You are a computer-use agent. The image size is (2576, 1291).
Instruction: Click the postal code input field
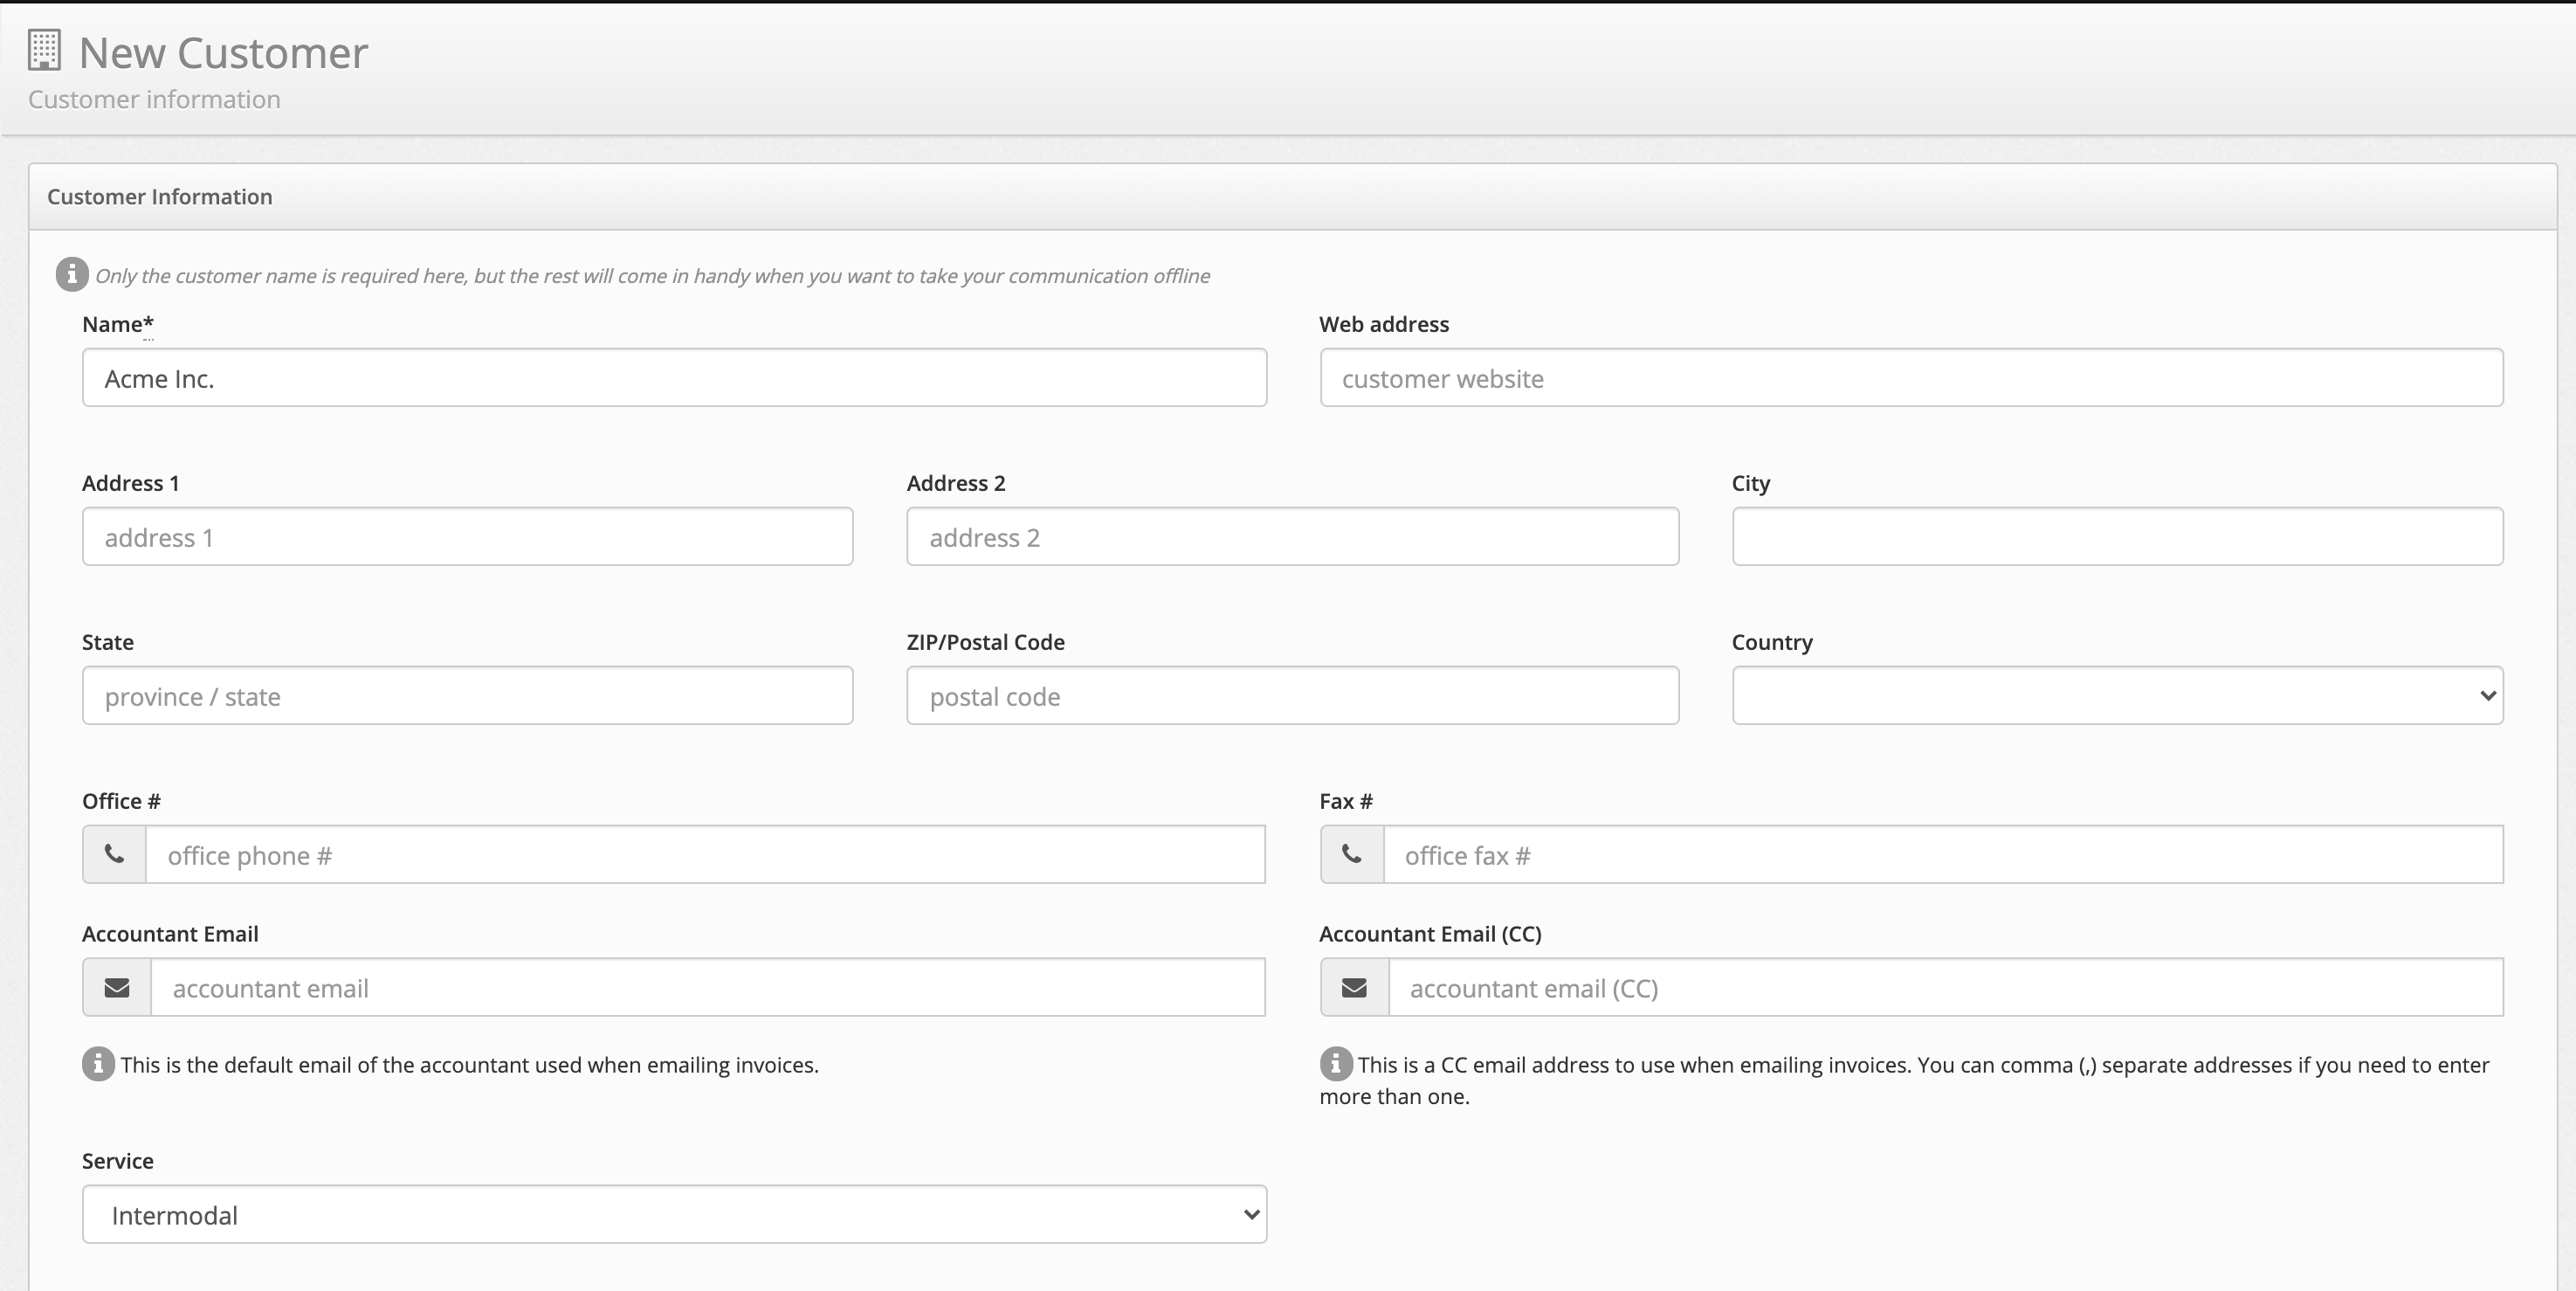coord(1292,695)
